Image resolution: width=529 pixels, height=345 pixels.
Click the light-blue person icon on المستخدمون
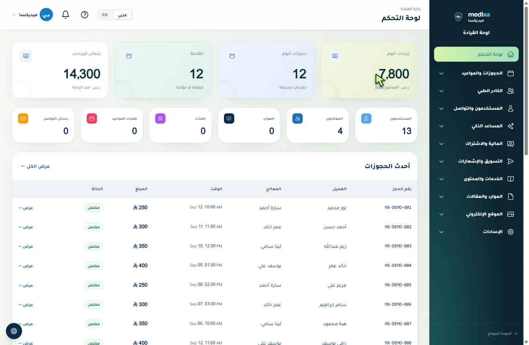(x=366, y=119)
